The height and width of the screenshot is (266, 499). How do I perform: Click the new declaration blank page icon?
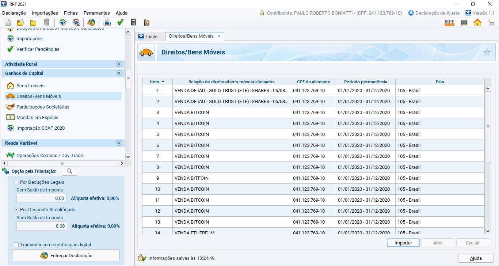(x=7, y=22)
